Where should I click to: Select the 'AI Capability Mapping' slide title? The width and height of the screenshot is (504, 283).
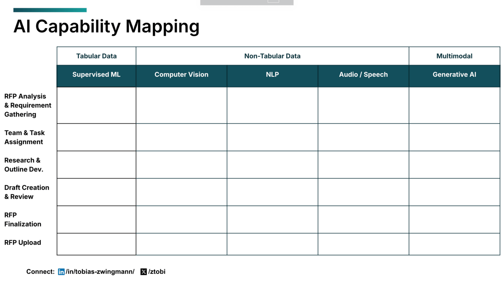(x=106, y=26)
